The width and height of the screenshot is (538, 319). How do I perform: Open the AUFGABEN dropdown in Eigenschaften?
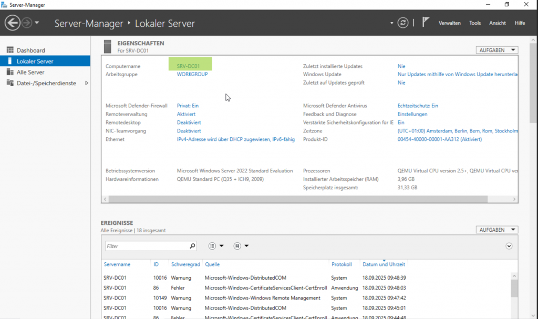[496, 50]
